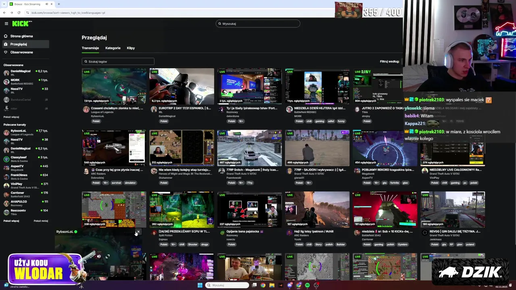
Task: Reload the Kick browse page
Action: tap(19, 13)
